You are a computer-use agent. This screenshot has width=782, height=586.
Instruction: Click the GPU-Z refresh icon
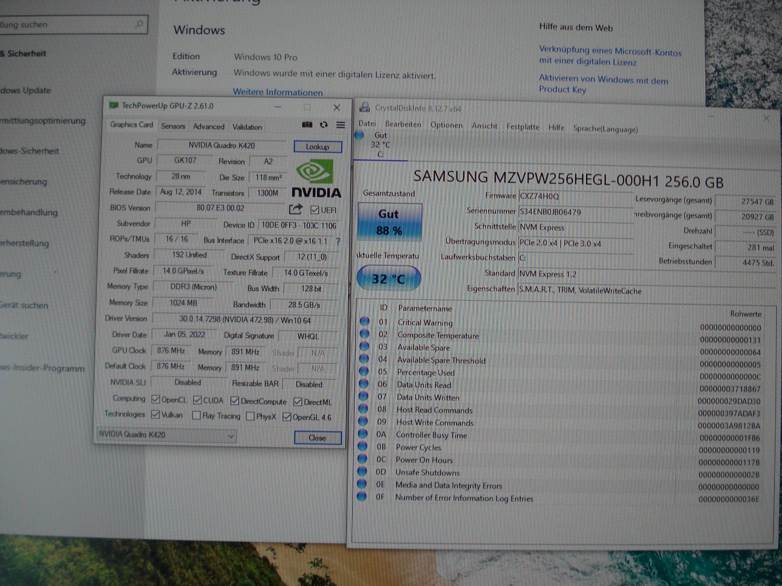[324, 125]
